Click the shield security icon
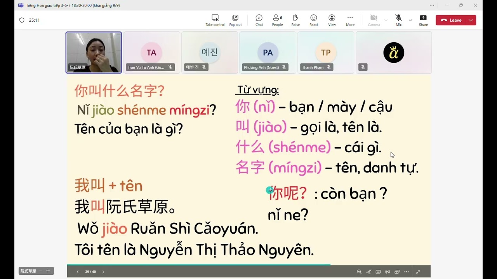497x279 pixels. click(x=22, y=20)
